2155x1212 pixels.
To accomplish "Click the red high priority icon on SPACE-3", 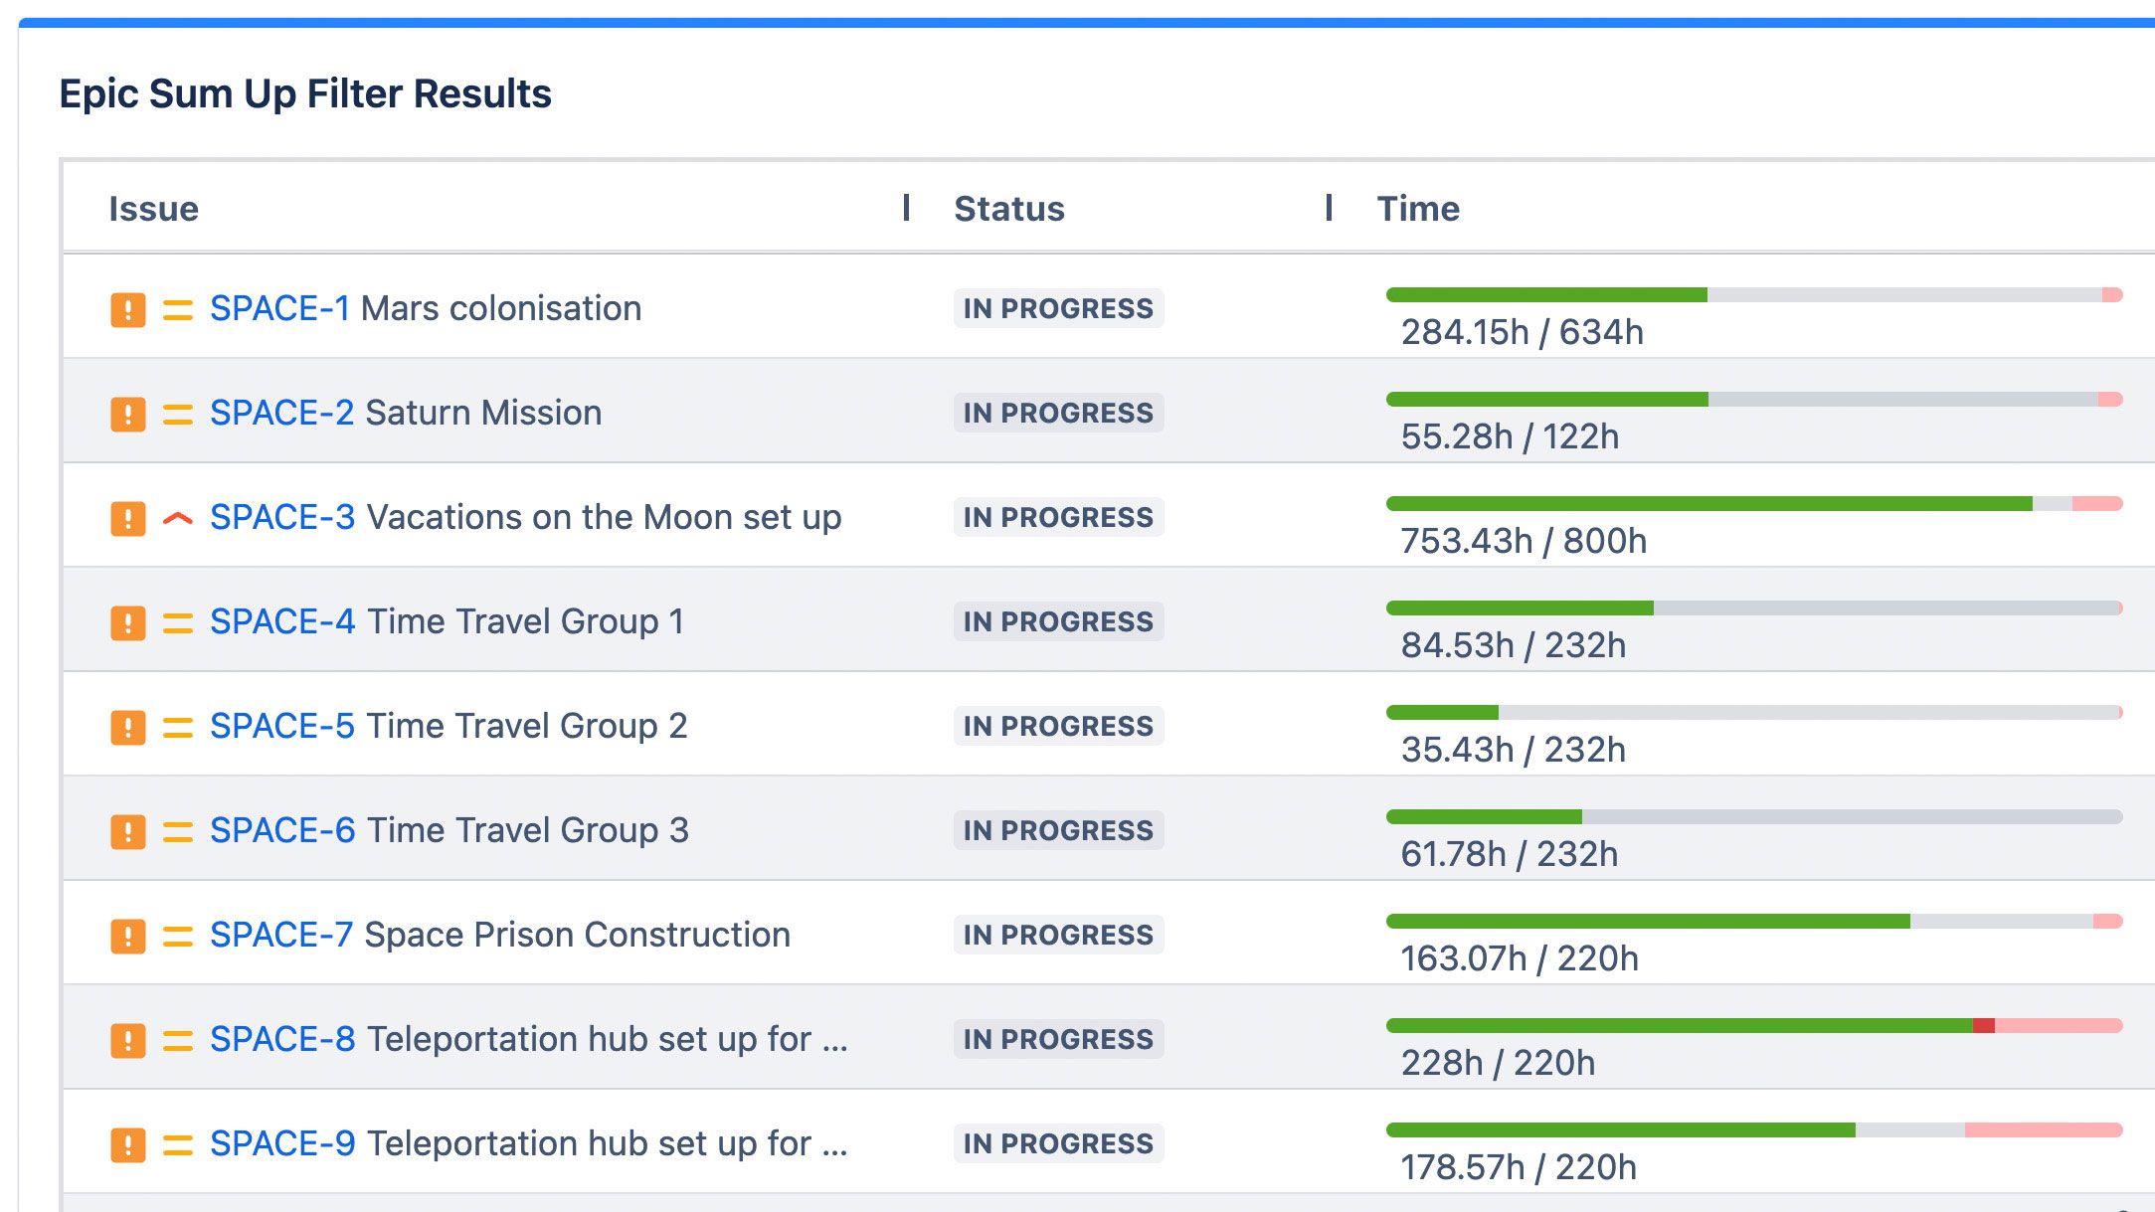I will click(178, 518).
